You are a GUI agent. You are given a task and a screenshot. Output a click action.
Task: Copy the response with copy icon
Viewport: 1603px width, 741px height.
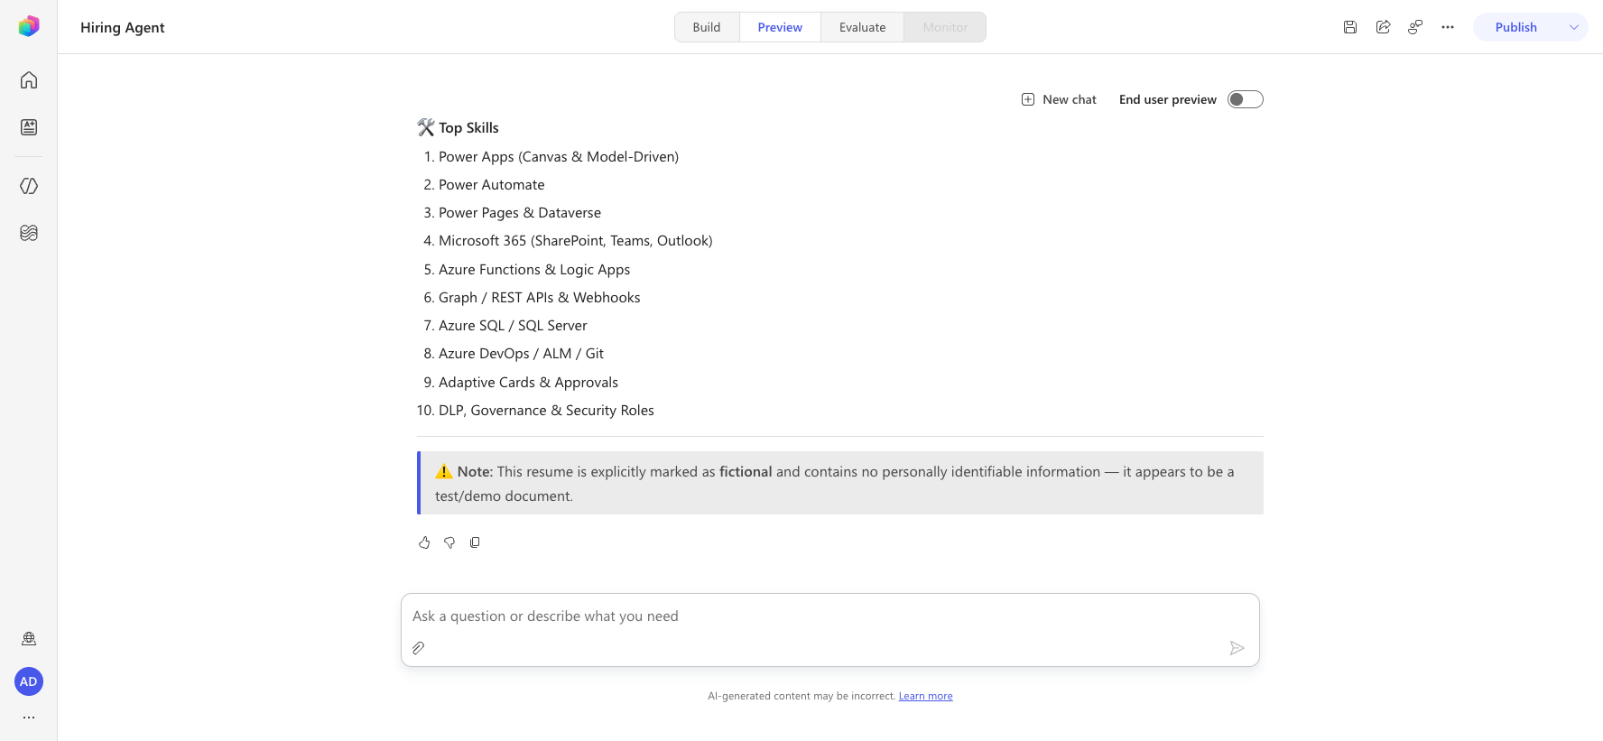tap(475, 542)
